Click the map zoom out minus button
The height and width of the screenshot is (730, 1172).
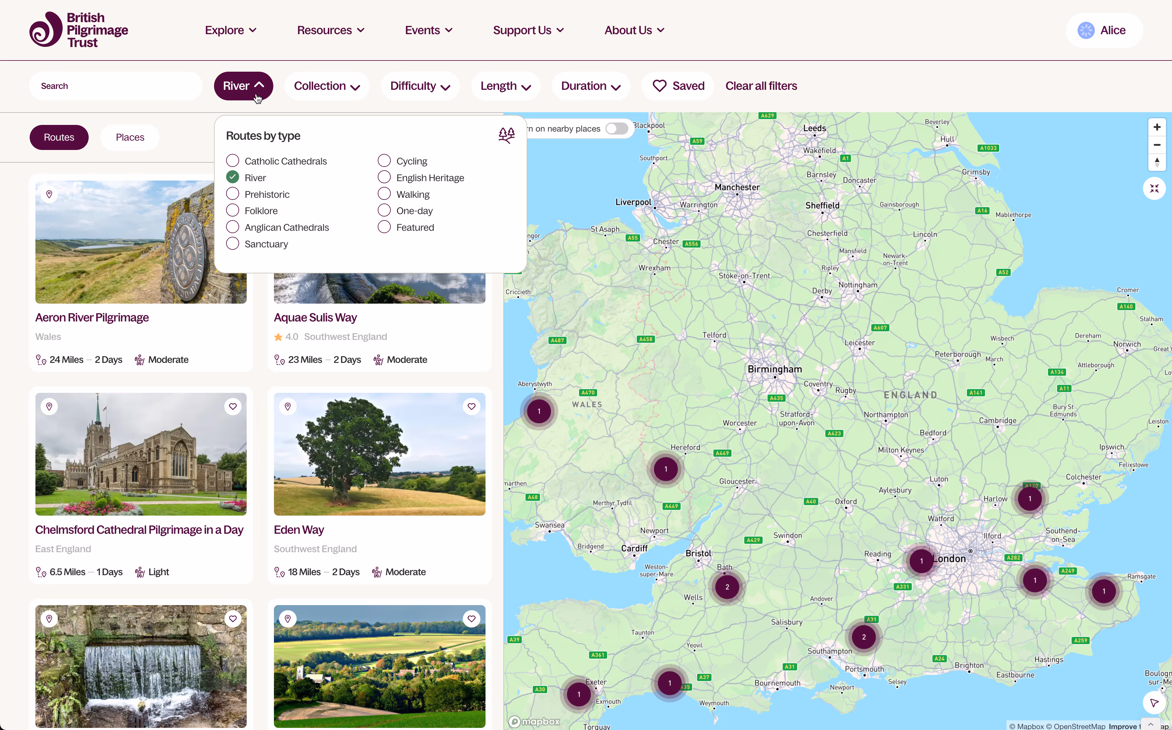1157,145
